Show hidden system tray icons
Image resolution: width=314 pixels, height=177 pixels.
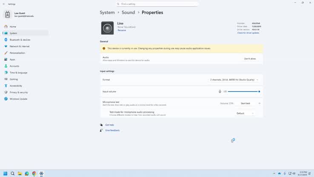[x=274, y=174]
